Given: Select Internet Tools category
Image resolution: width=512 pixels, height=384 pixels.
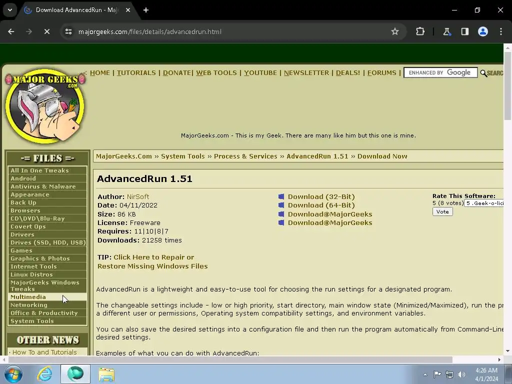Looking at the screenshot, I should coord(47,266).
